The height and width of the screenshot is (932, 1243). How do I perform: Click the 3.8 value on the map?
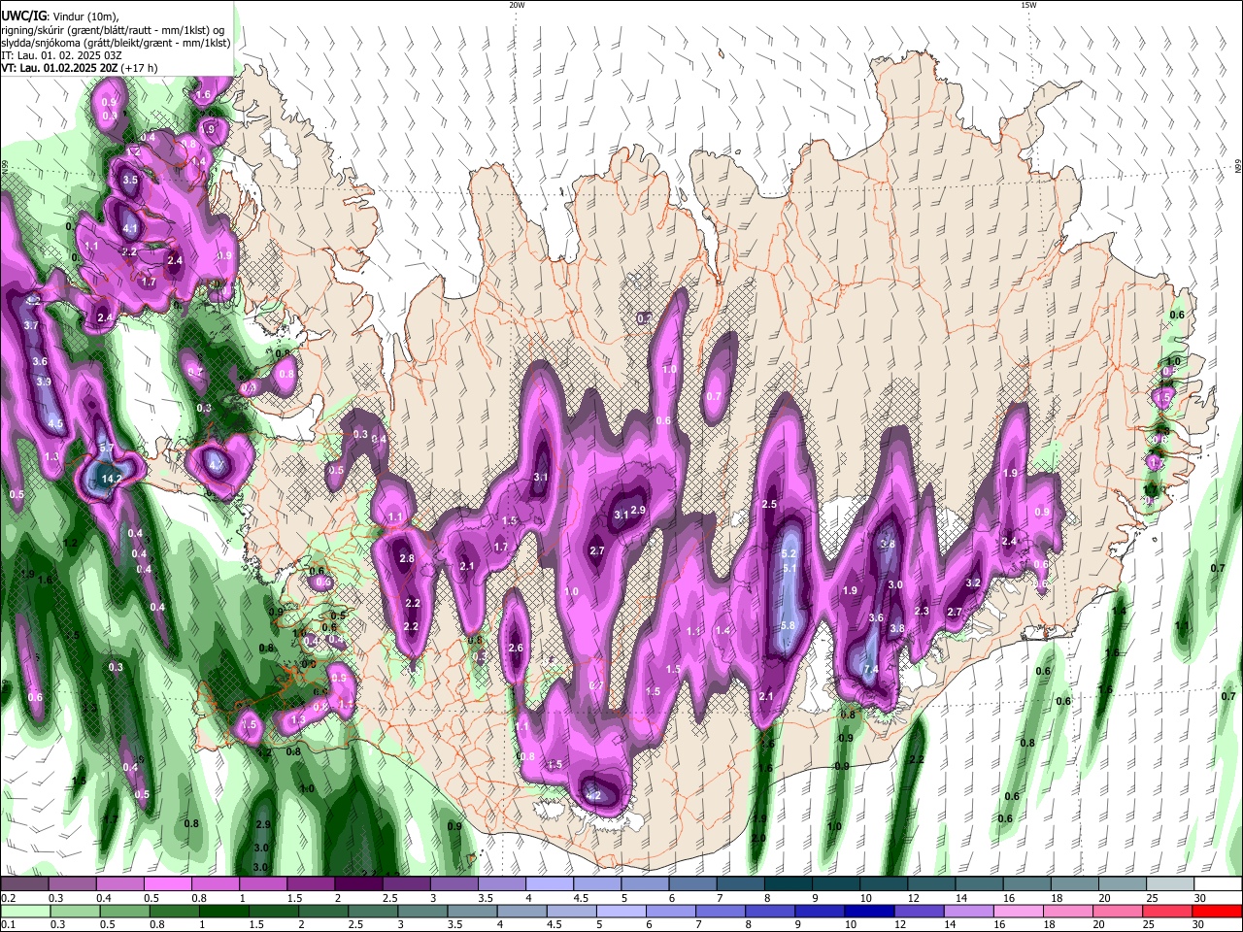(897, 629)
